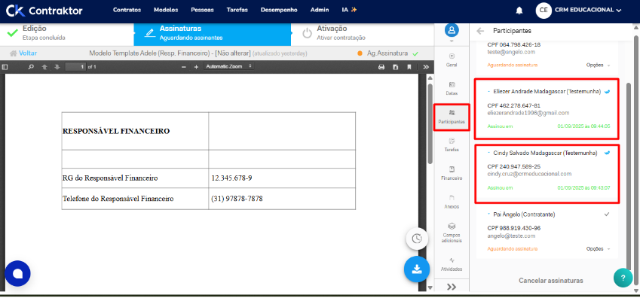Image resolution: width=640 pixels, height=298 pixels.
Task: Click the history clock floating button
Action: (417, 239)
